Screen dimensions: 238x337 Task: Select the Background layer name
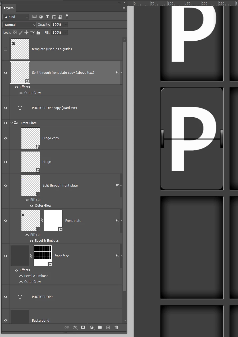[x=40, y=320]
